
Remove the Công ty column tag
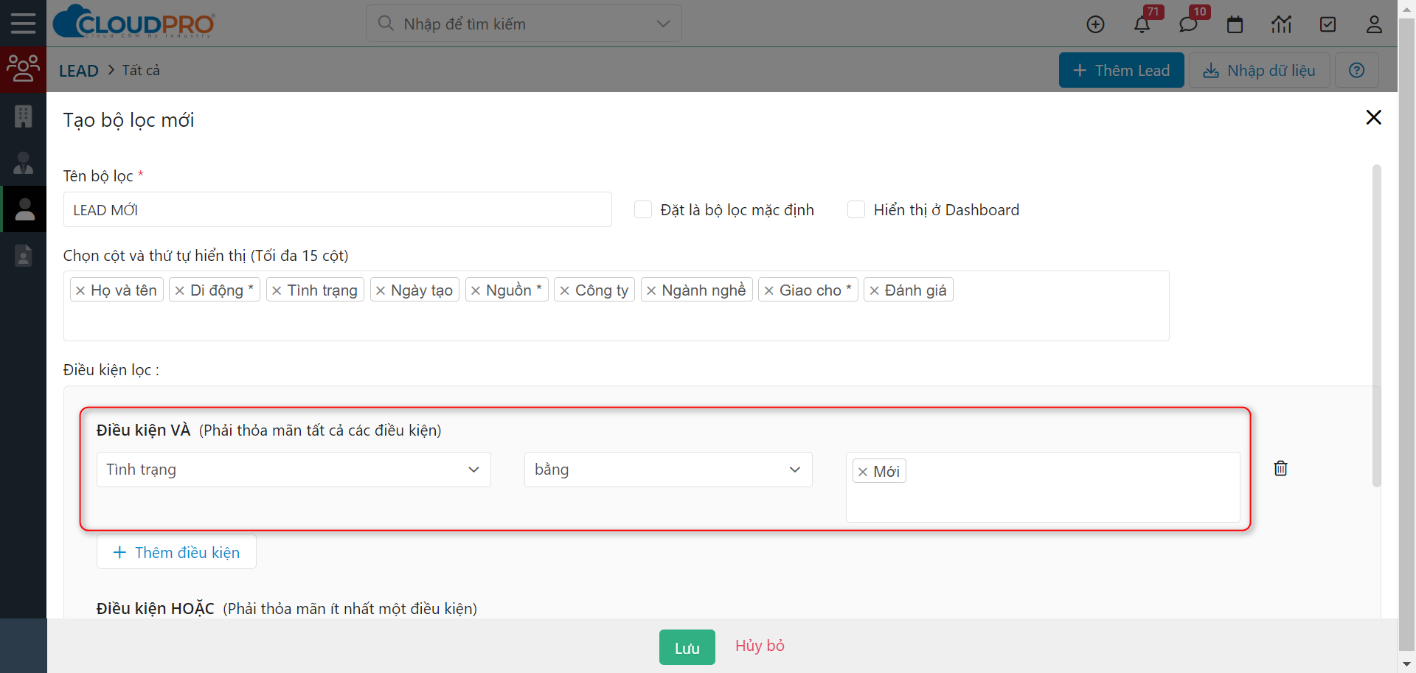pyautogui.click(x=564, y=290)
